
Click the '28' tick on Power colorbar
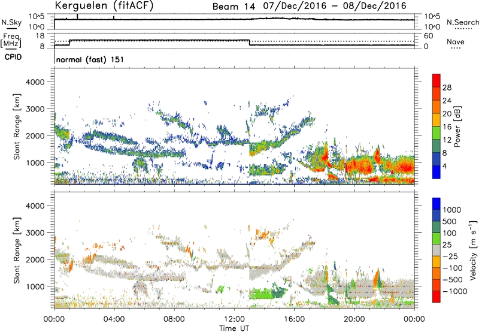click(447, 87)
